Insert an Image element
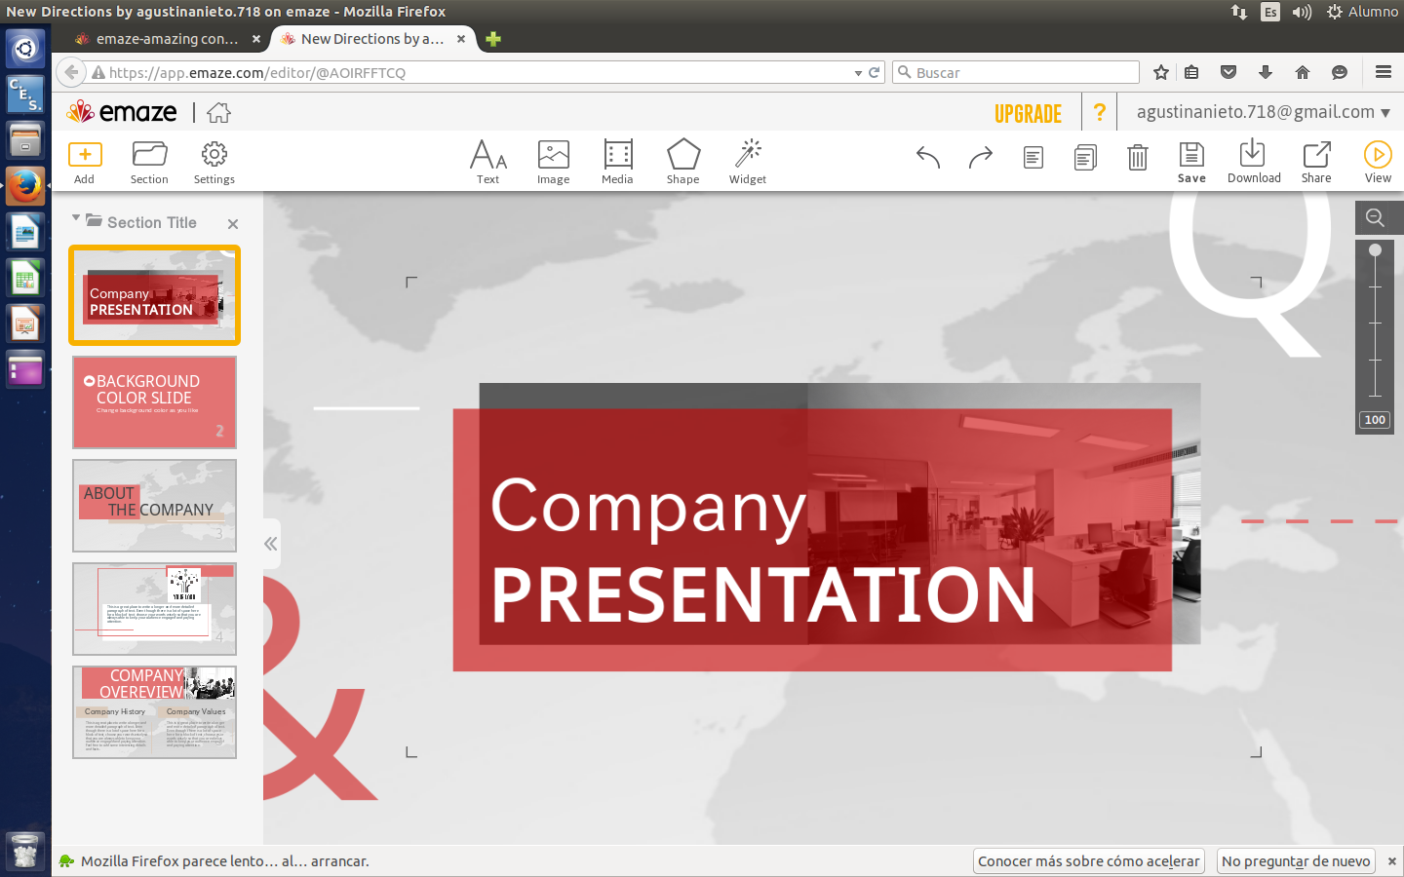Screen dimensions: 1404x877 [x=553, y=162]
